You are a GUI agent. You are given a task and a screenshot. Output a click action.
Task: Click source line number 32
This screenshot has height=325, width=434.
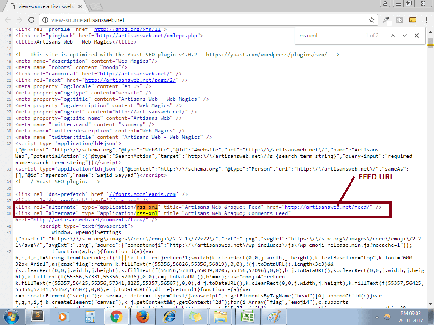(8, 144)
